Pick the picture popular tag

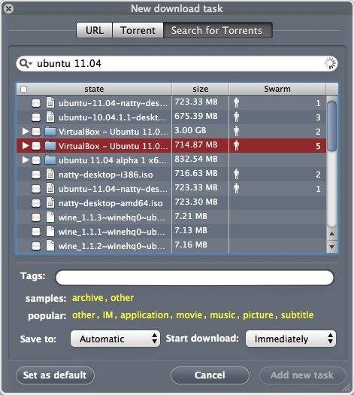click(x=258, y=315)
